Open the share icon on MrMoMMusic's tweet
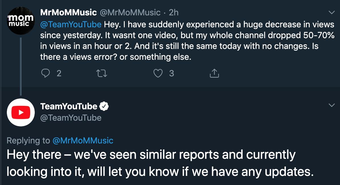This screenshot has width=340, height=185. pos(214,74)
